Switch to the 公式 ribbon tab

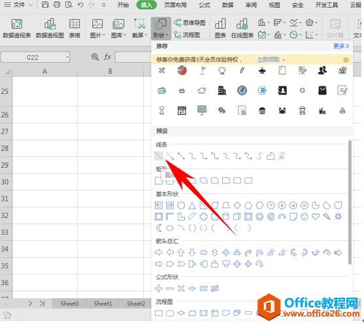point(205,5)
